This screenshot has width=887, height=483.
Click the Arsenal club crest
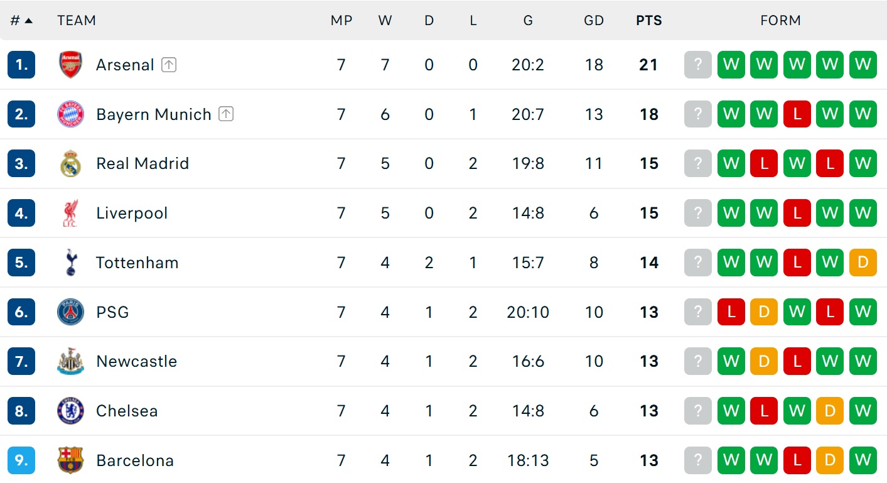[x=70, y=65]
